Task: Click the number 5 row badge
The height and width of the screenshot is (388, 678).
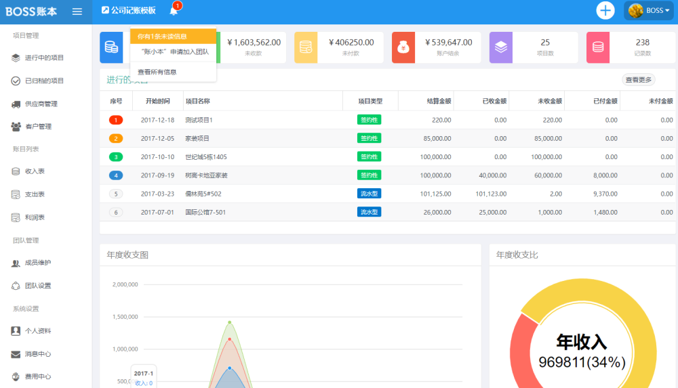Action: (x=116, y=194)
